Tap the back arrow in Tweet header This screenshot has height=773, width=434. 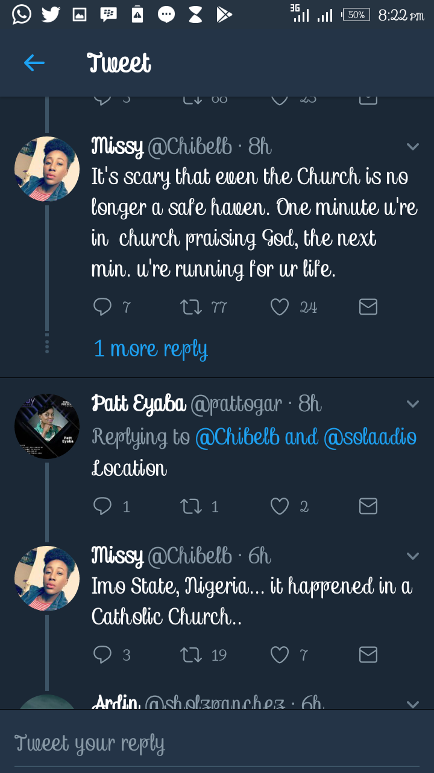(x=34, y=63)
